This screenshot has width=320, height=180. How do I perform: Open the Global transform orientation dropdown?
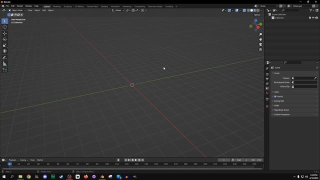pyautogui.click(x=118, y=10)
